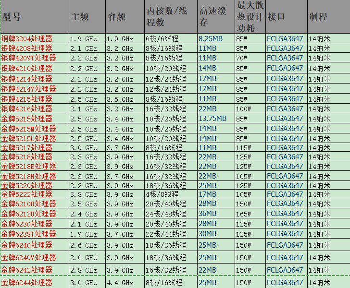The width and height of the screenshot is (350, 288).
Task: Click the 最大散热设计功耗 column header
Action: [x=250, y=17]
